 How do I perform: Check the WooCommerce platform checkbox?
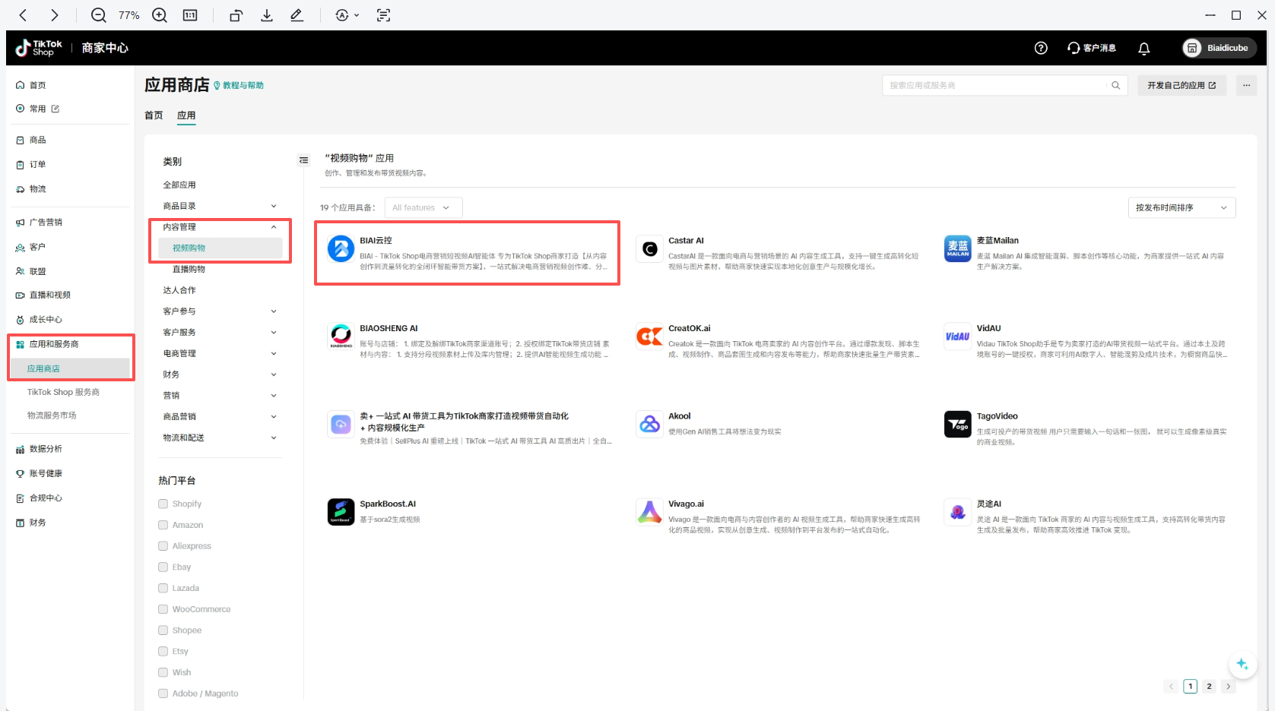coord(163,609)
